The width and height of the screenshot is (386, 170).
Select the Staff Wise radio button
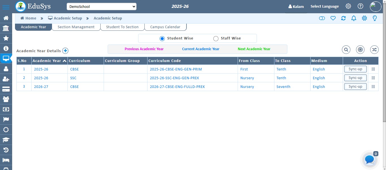(216, 38)
